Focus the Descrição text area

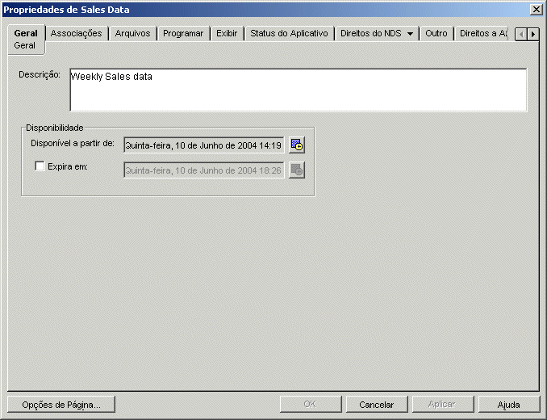pyautogui.click(x=299, y=90)
